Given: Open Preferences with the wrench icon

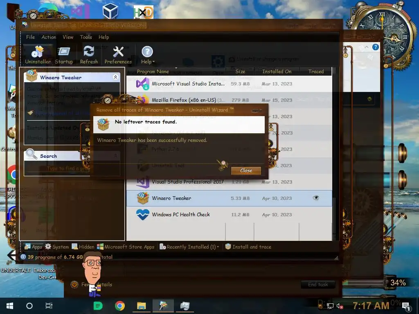Looking at the screenshot, I should coord(118,55).
